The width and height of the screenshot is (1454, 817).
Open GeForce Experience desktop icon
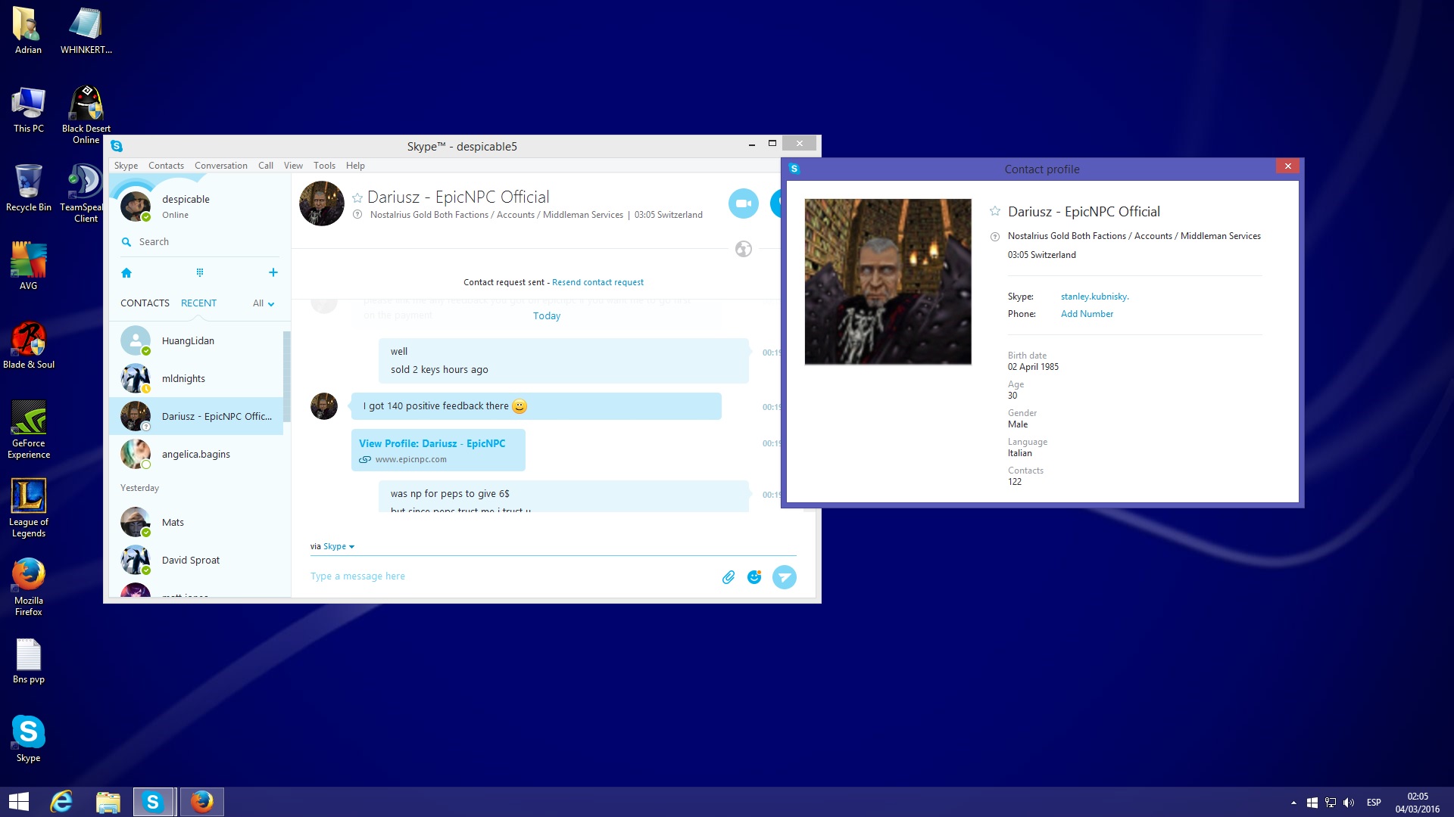click(29, 429)
